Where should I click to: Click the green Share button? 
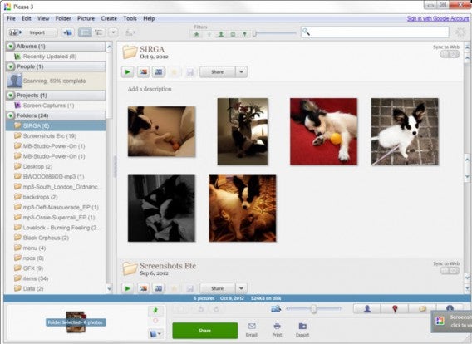(205, 331)
